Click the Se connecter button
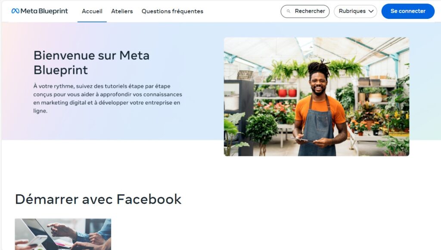441x250 pixels. pos(408,11)
